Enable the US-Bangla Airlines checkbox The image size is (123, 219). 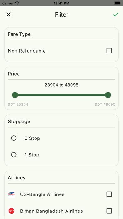click(x=109, y=194)
